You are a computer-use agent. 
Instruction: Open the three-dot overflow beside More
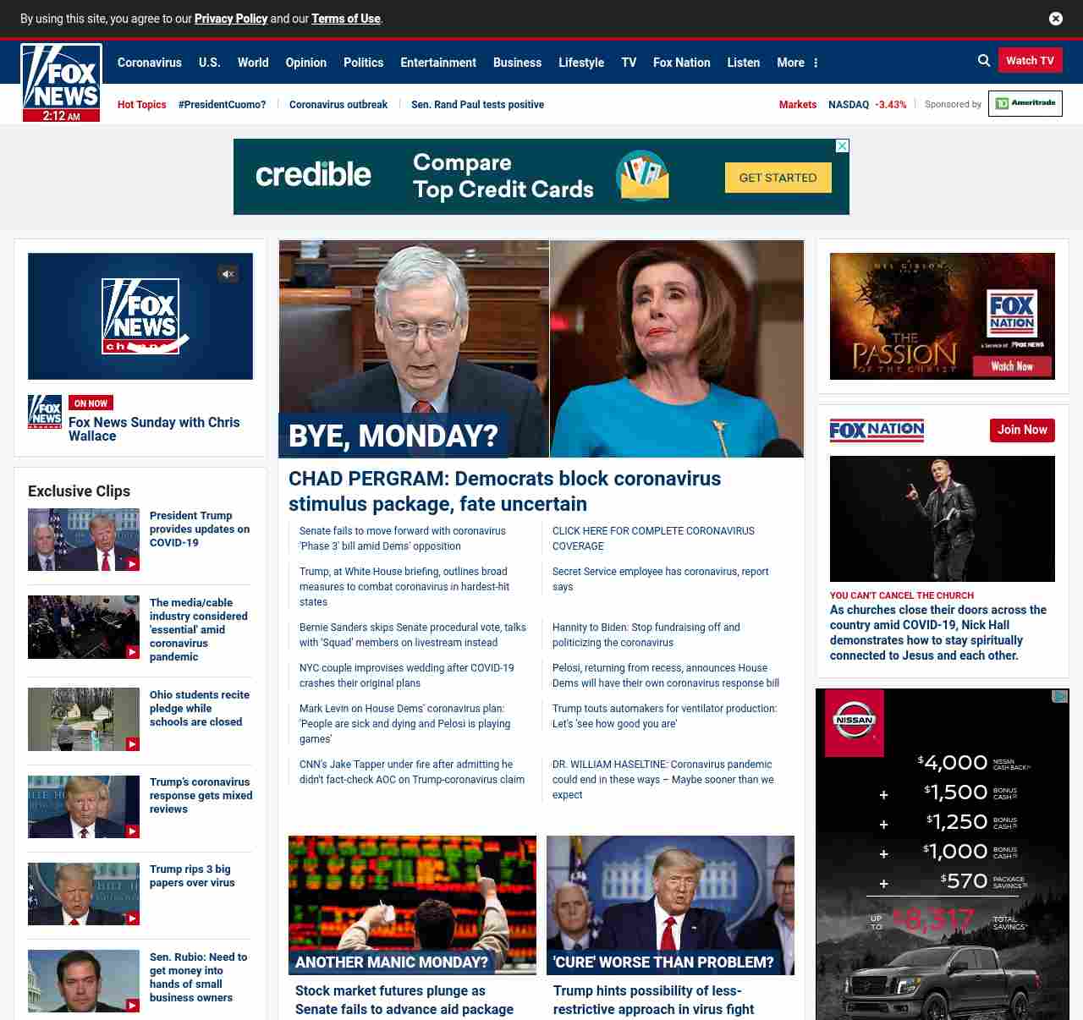pos(816,63)
